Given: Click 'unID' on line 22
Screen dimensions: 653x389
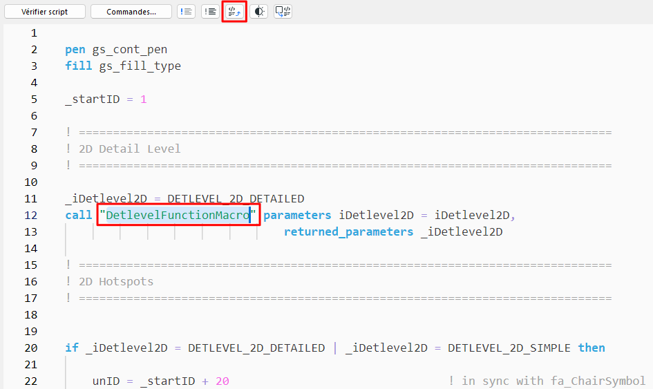Looking at the screenshot, I should click(x=106, y=381).
